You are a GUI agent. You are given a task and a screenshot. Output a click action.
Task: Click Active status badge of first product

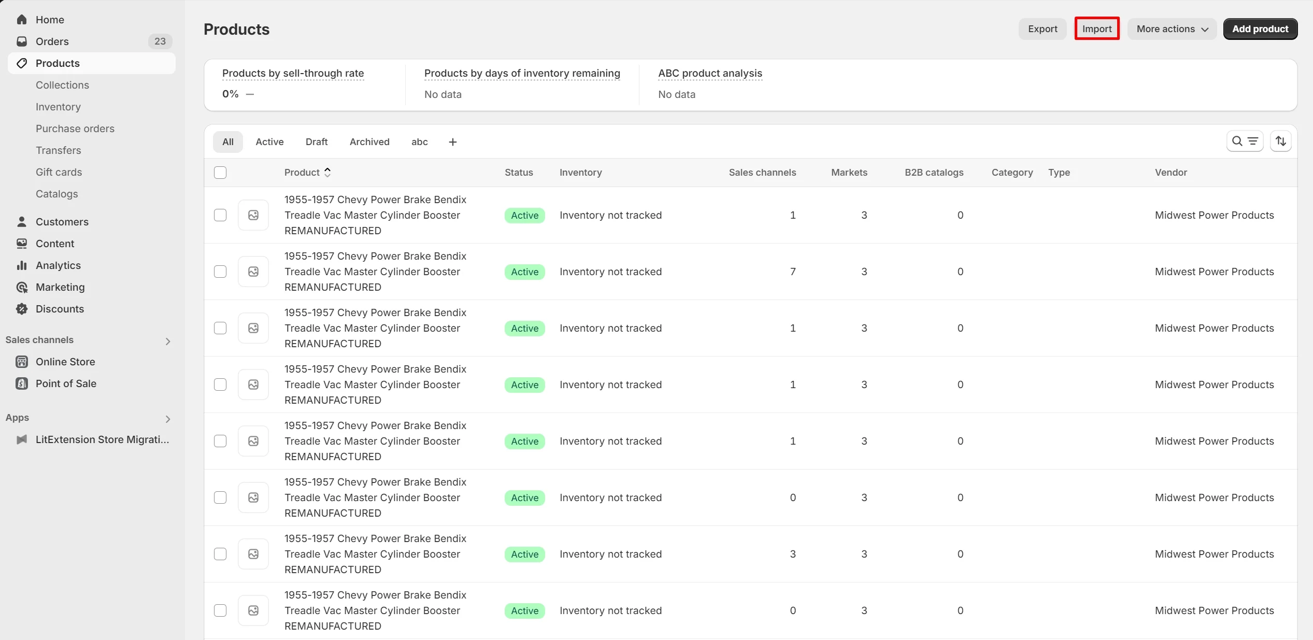click(525, 216)
